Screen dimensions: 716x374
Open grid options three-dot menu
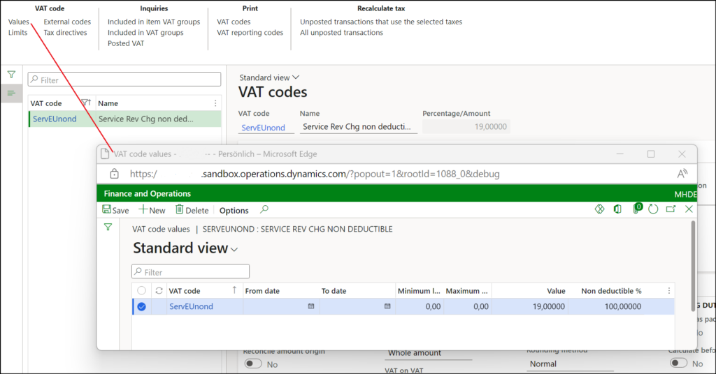pyautogui.click(x=669, y=291)
